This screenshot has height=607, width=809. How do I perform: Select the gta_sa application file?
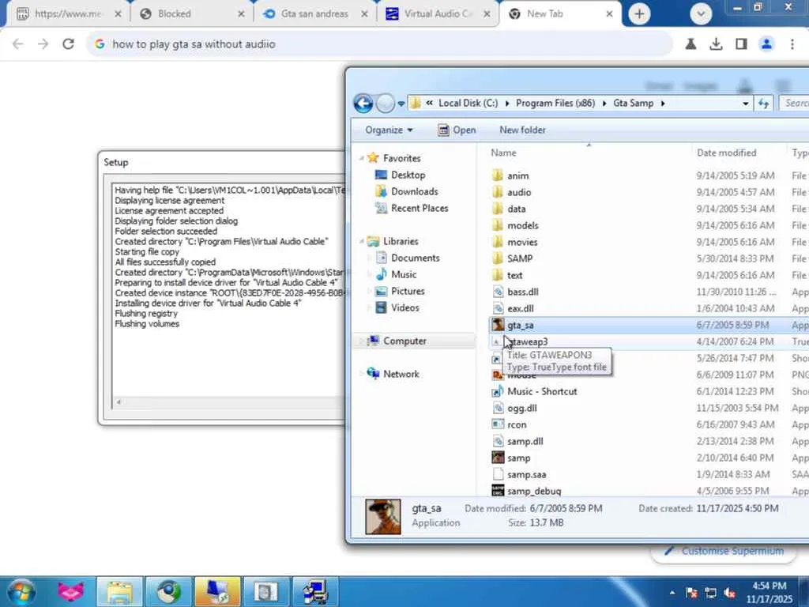coord(520,325)
